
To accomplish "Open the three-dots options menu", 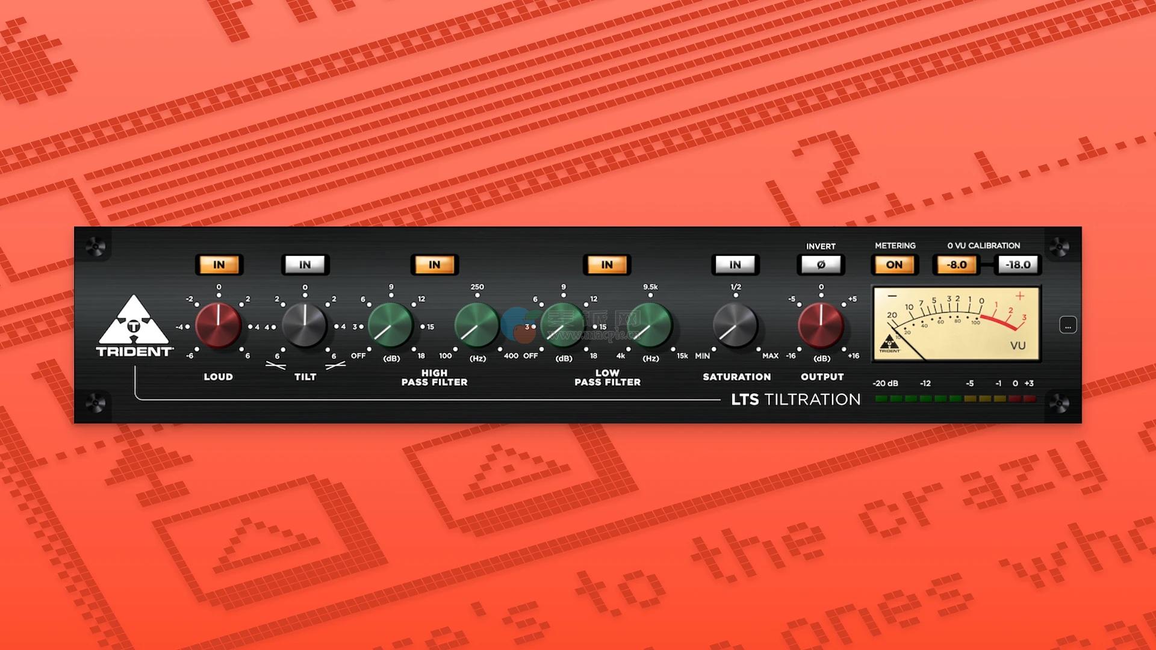I will 1067,326.
